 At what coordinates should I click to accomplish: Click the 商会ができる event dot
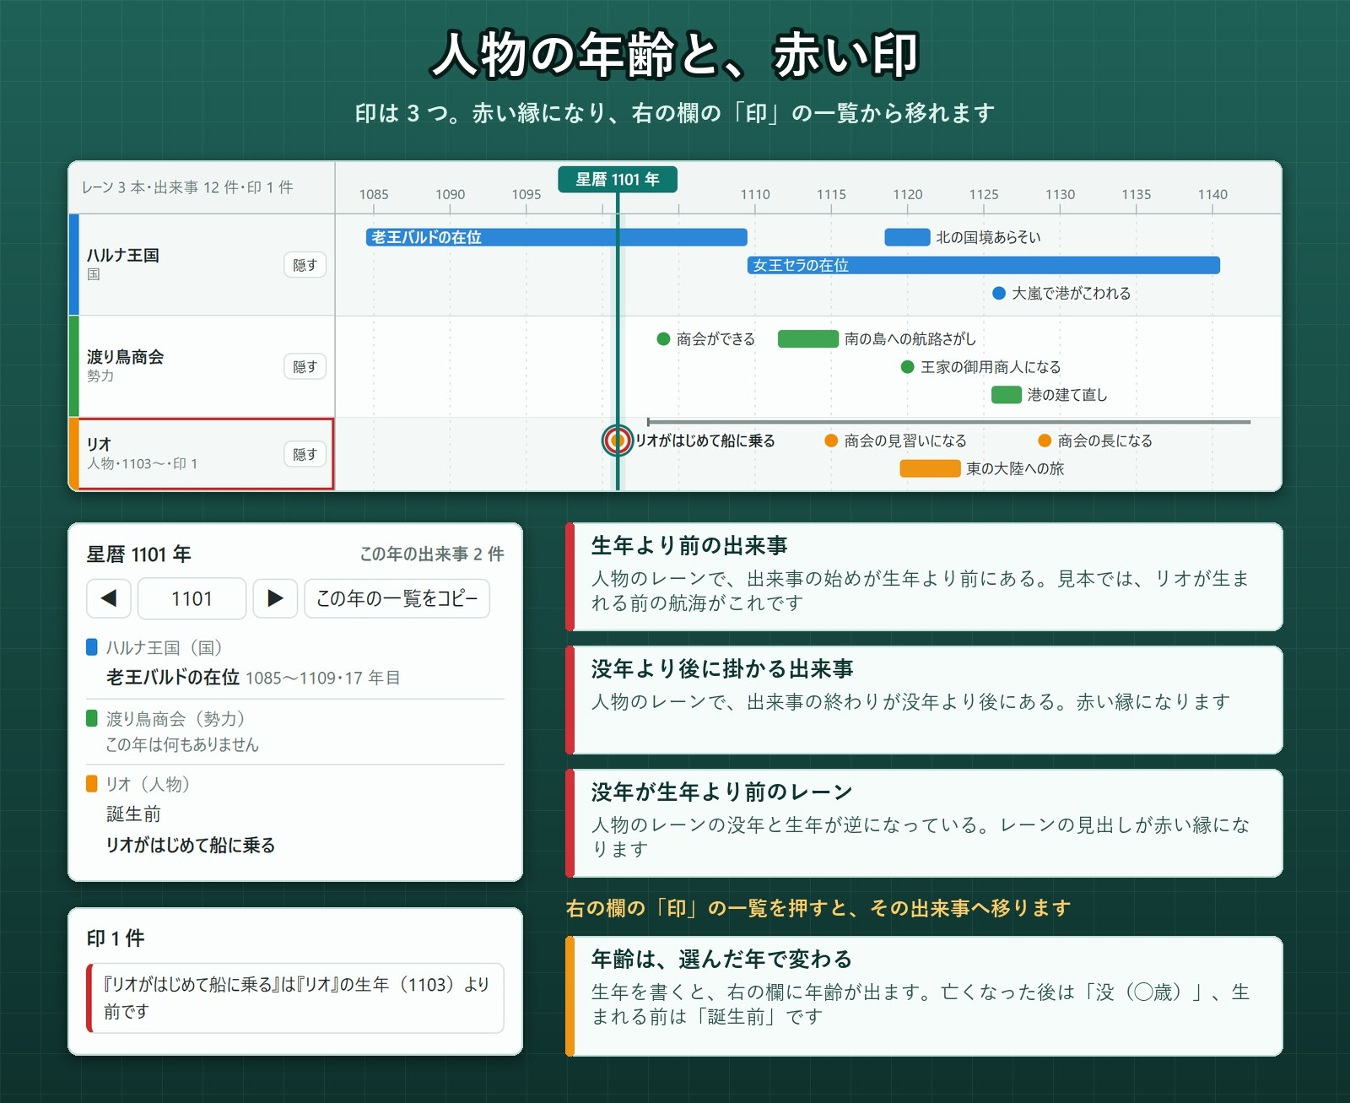click(663, 338)
